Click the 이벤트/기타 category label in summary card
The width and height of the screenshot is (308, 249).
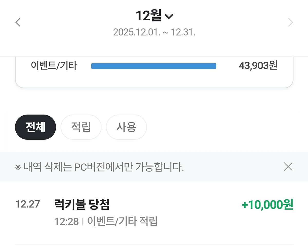point(54,66)
